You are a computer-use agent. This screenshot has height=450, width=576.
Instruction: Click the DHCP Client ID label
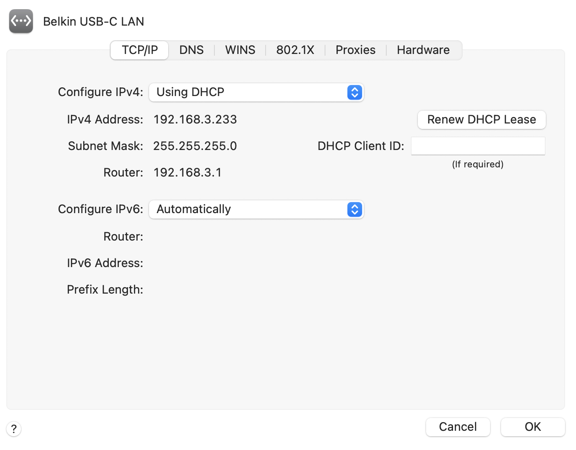[361, 146]
